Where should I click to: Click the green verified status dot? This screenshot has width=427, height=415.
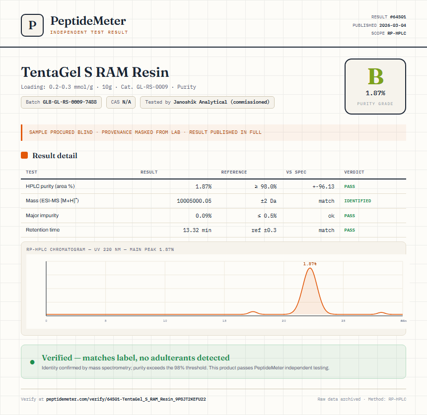click(x=32, y=362)
